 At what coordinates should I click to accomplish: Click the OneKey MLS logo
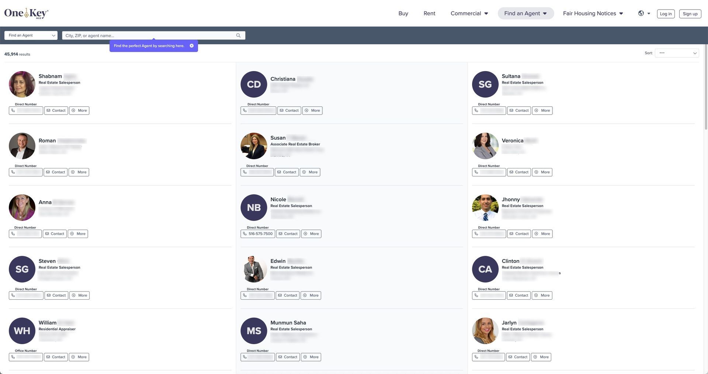pyautogui.click(x=26, y=13)
